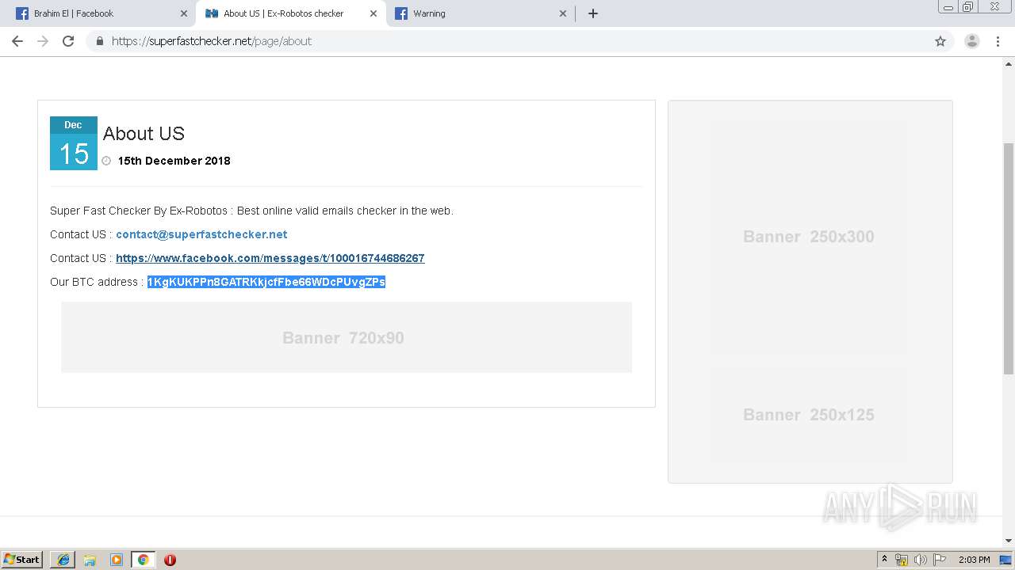This screenshot has width=1015, height=570.
Task: Close the Brahim El Facebook tab
Action: point(184,13)
